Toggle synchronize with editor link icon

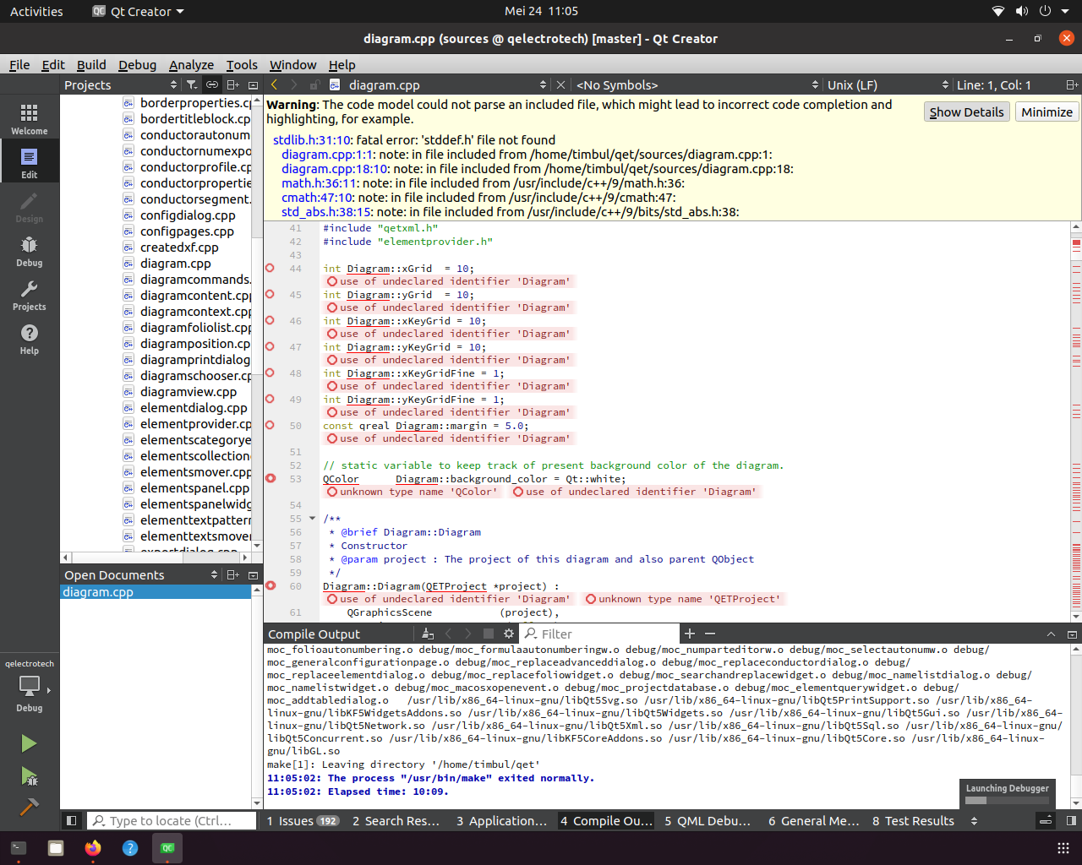[x=212, y=84]
